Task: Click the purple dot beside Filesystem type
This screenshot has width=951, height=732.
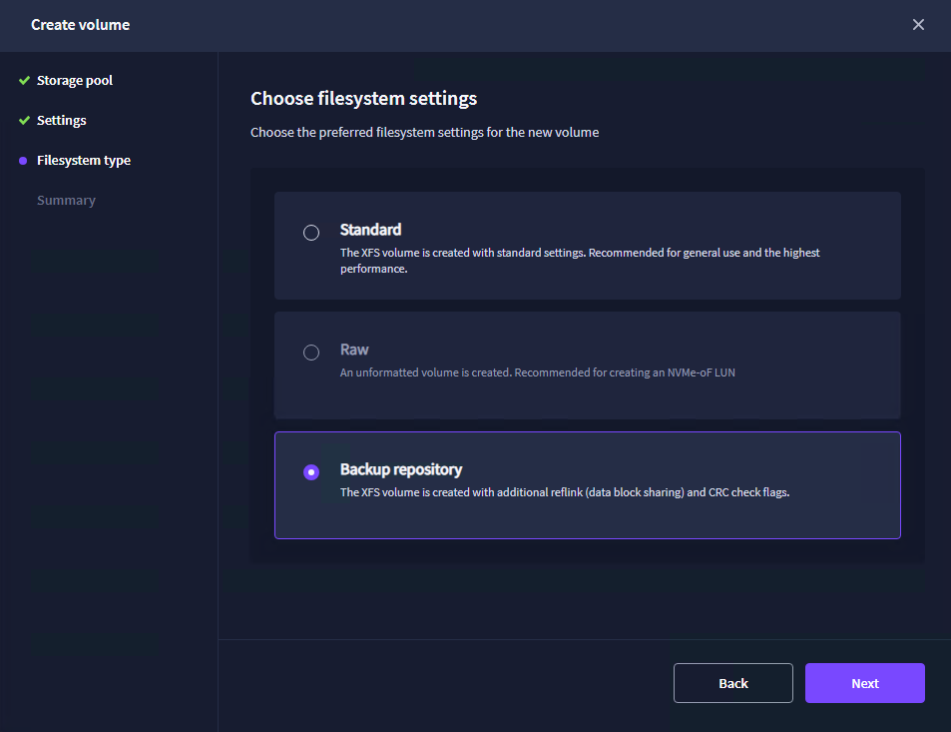Action: click(x=23, y=161)
